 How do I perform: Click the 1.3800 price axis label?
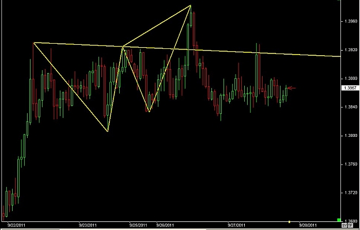tap(350, 136)
